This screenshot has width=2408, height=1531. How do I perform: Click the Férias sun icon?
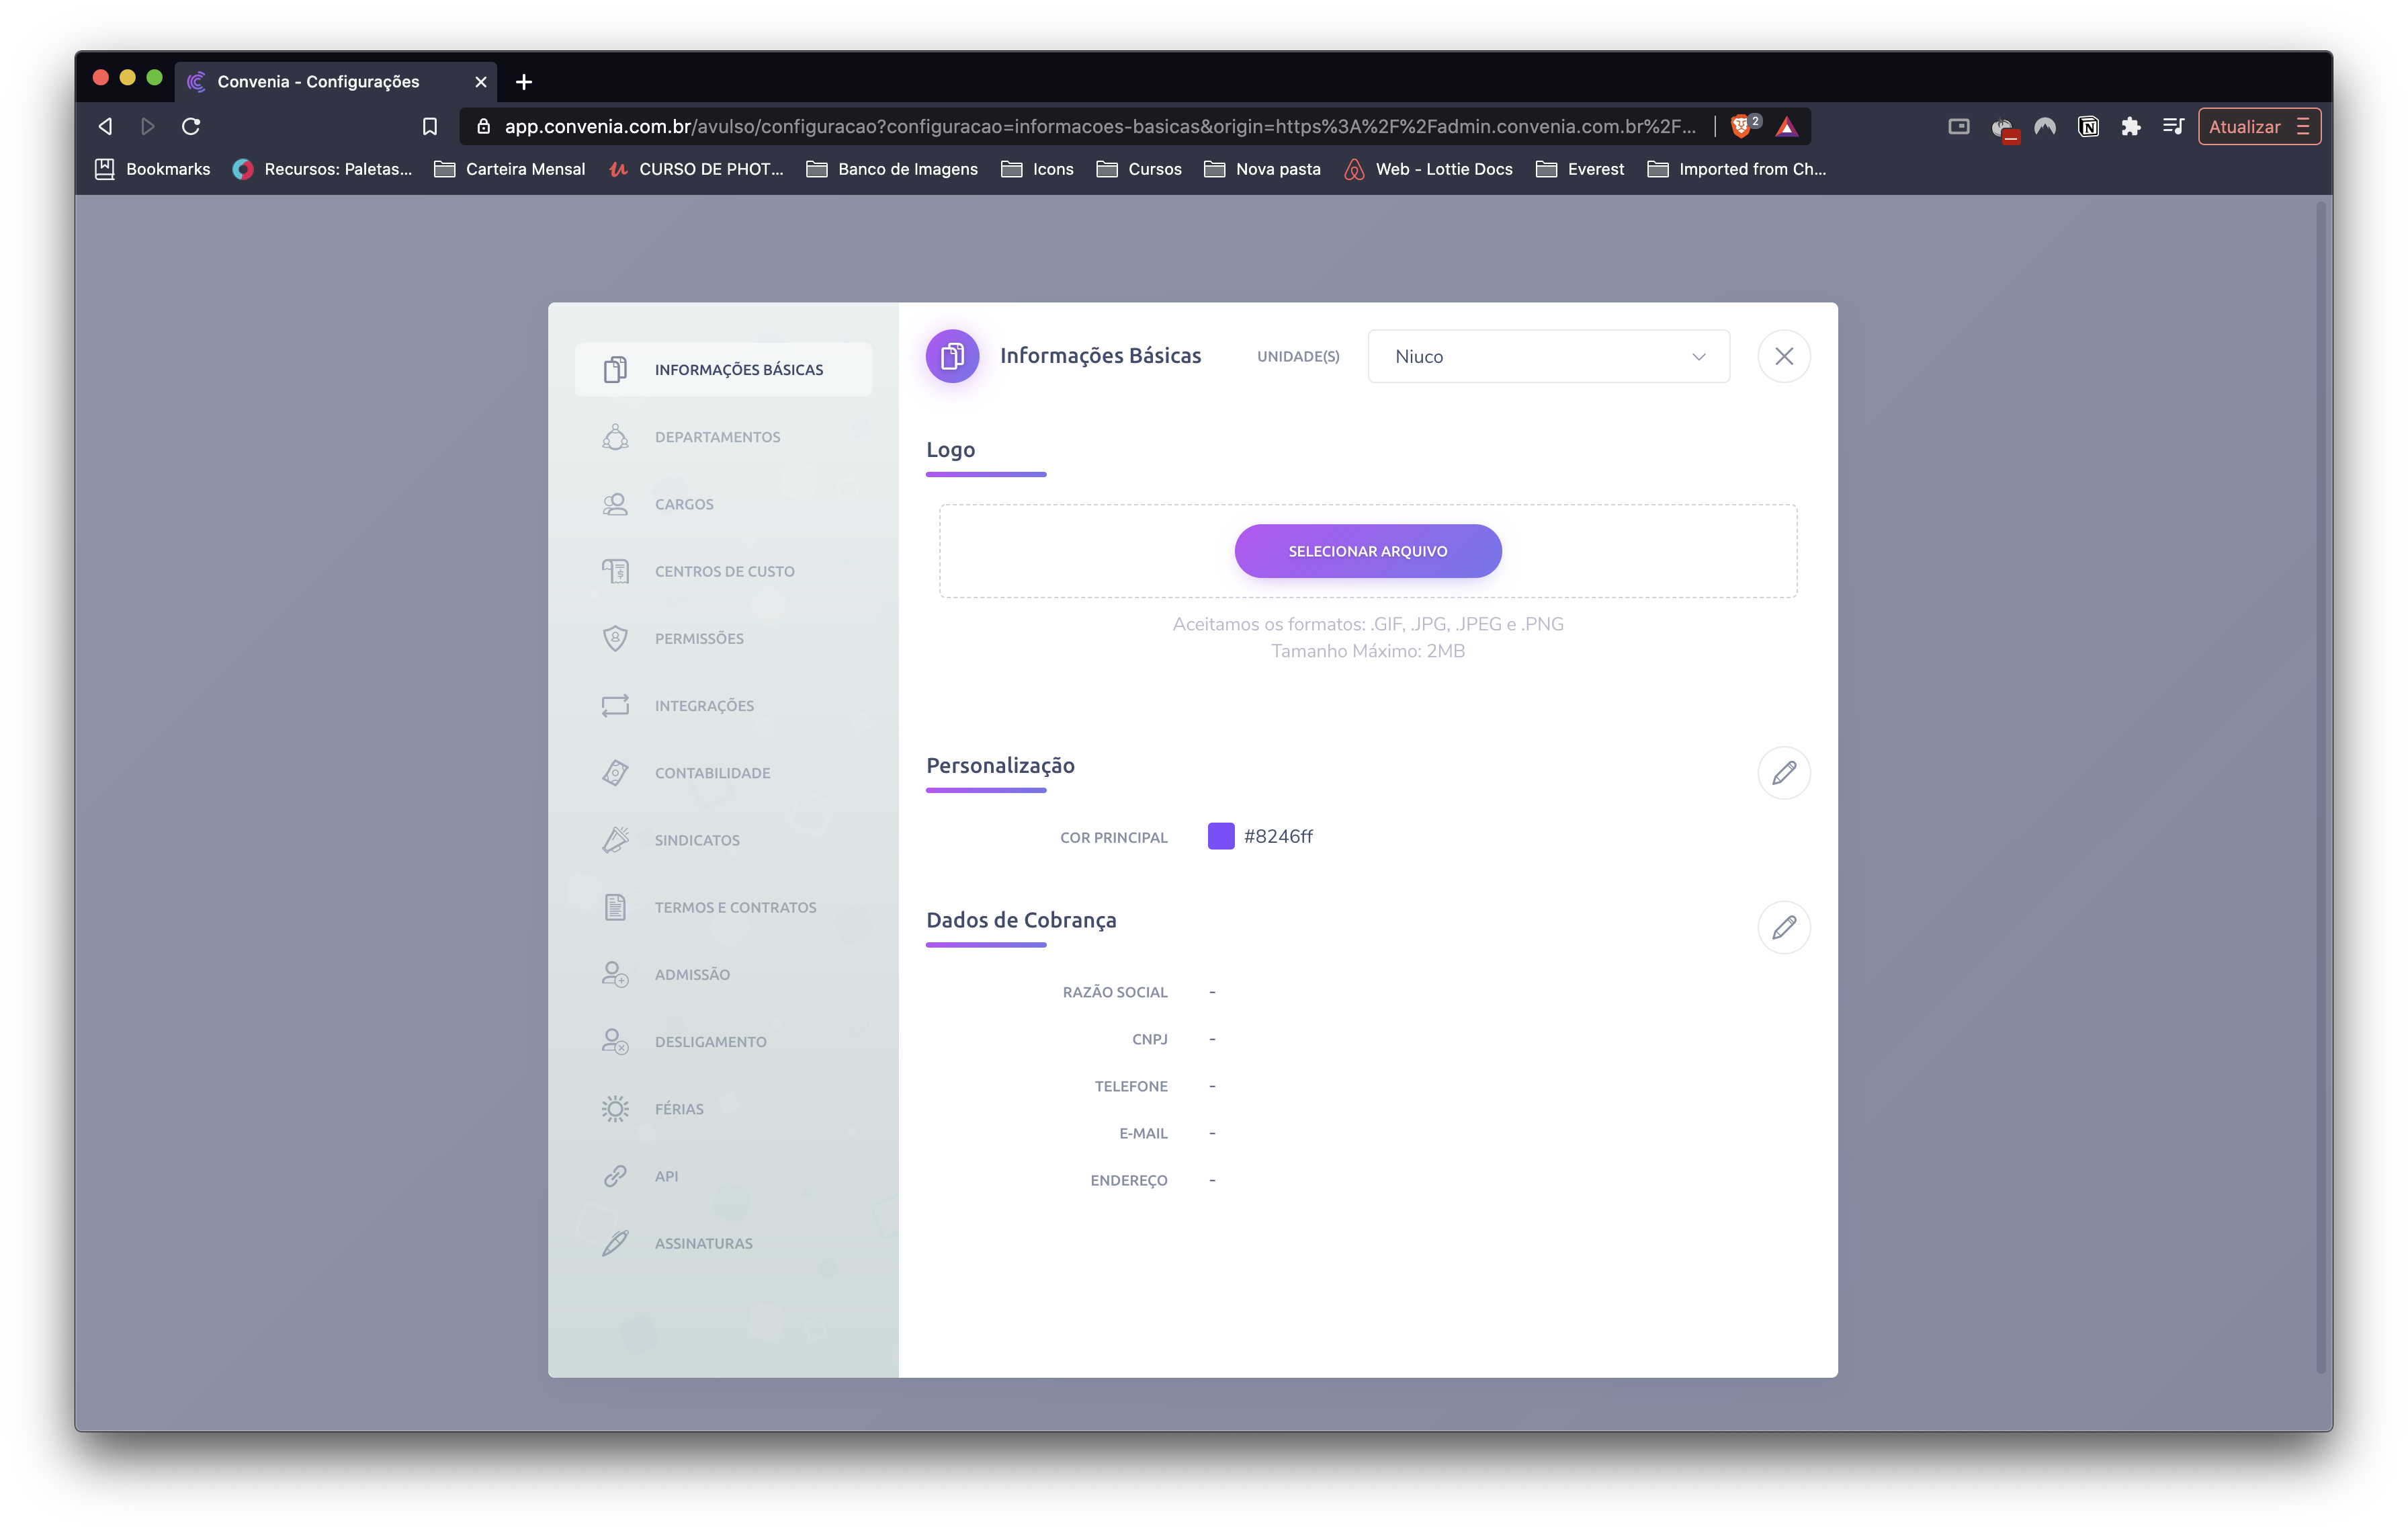(615, 1108)
